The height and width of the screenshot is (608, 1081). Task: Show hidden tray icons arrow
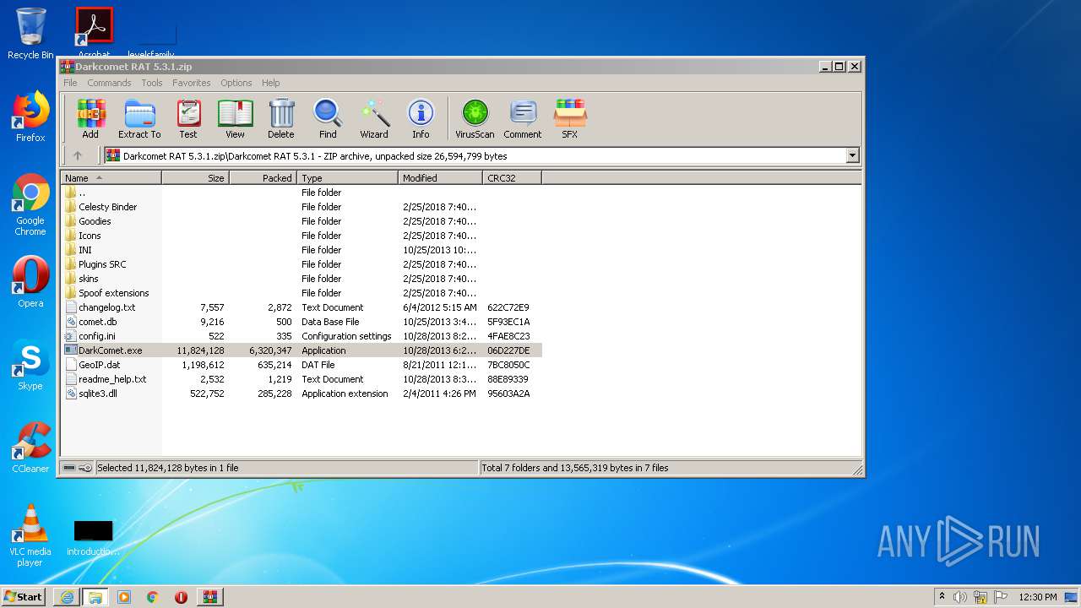[x=941, y=597]
